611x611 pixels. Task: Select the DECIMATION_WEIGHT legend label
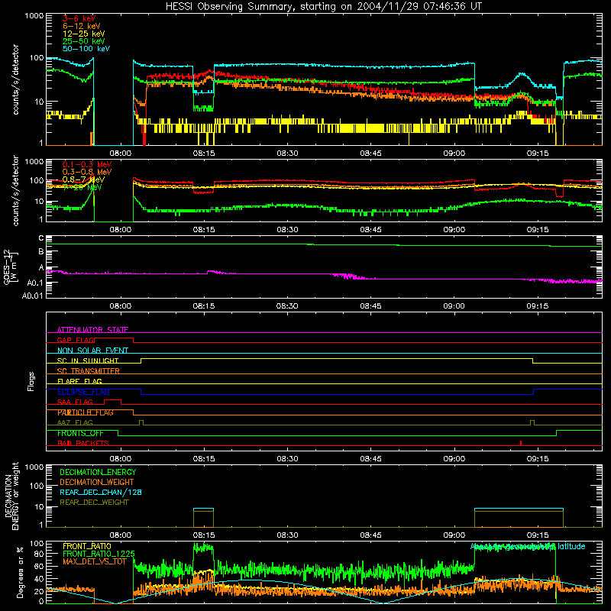pos(97,482)
